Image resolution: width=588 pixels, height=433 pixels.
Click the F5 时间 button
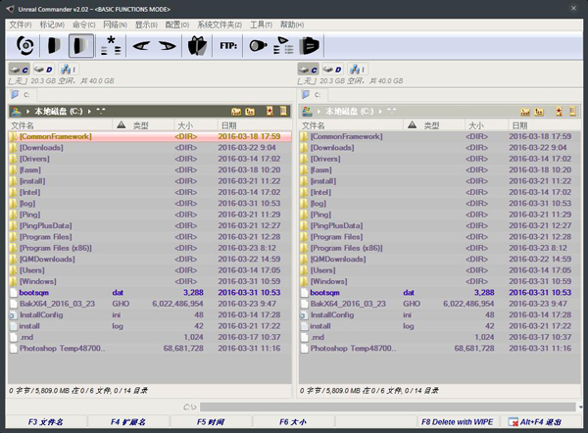tap(211, 422)
